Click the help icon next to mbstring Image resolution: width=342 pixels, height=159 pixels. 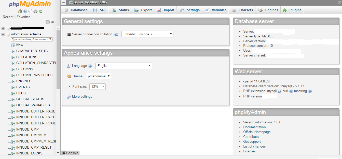click(310, 91)
